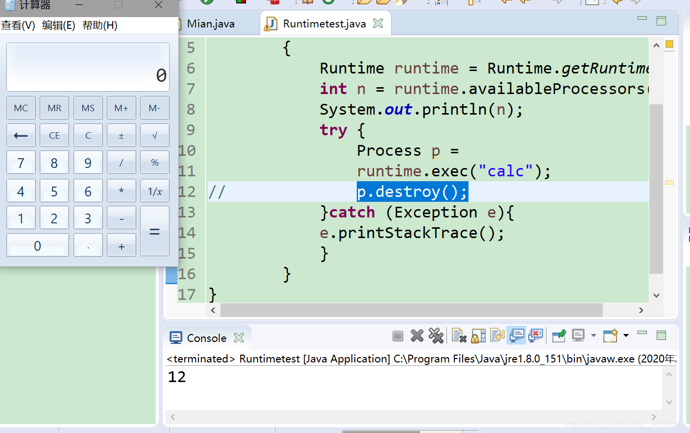Image resolution: width=690 pixels, height=433 pixels.
Task: Pin the Console view
Action: point(558,336)
